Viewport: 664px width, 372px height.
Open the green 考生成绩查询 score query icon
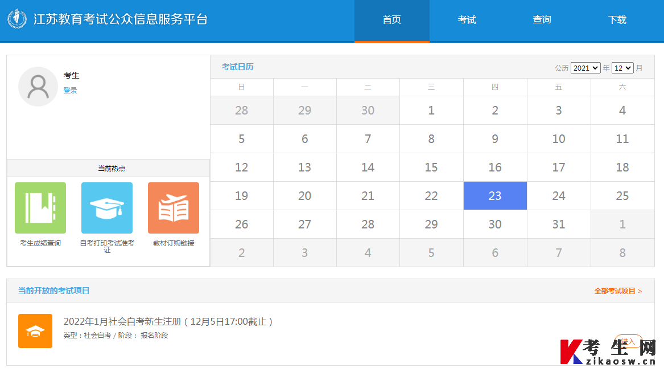40,208
